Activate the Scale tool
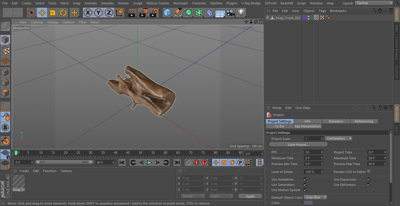Image resolution: width=400 pixels, height=206 pixels. point(53,13)
